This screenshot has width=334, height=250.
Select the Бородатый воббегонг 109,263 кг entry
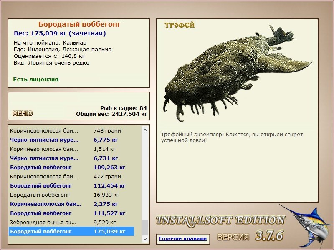[71, 167]
